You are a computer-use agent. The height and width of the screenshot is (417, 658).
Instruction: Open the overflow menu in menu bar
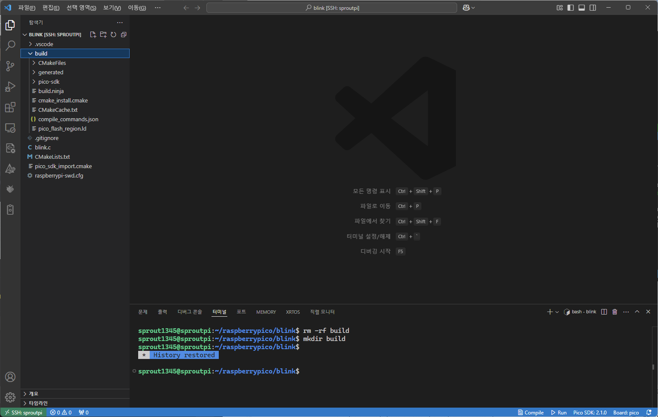click(x=158, y=8)
